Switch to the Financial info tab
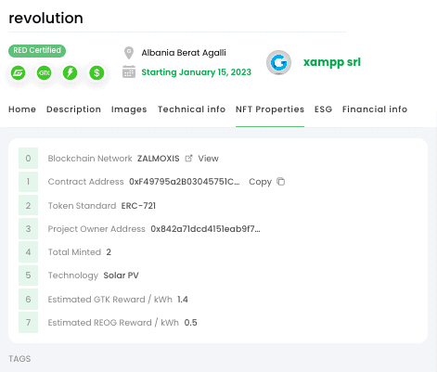437x372 pixels. click(375, 109)
